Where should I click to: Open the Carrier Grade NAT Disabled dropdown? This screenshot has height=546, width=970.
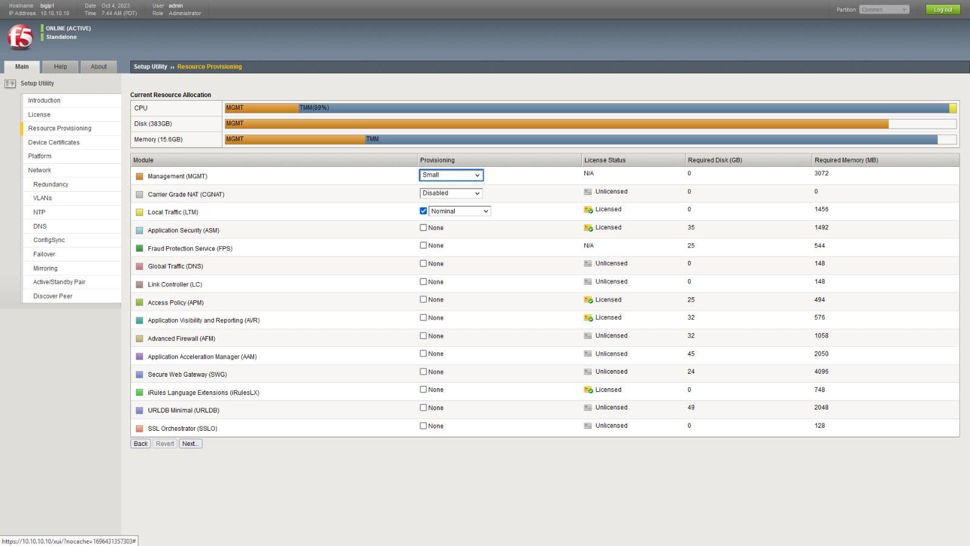[x=450, y=193]
